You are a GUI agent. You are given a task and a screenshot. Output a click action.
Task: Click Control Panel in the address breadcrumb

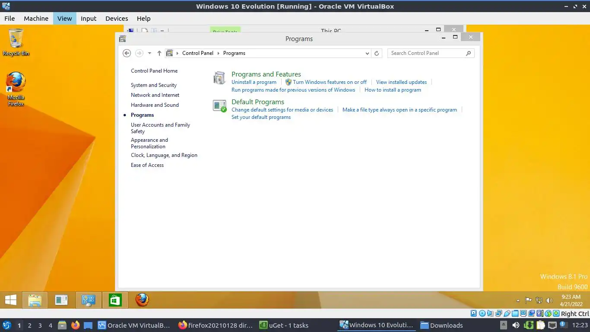pos(198,53)
